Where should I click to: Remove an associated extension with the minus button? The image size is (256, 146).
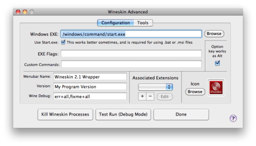(150, 96)
